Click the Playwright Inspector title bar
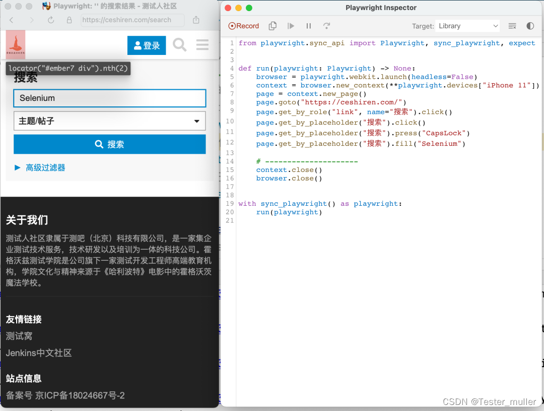Image resolution: width=544 pixels, height=411 pixels. click(x=381, y=8)
